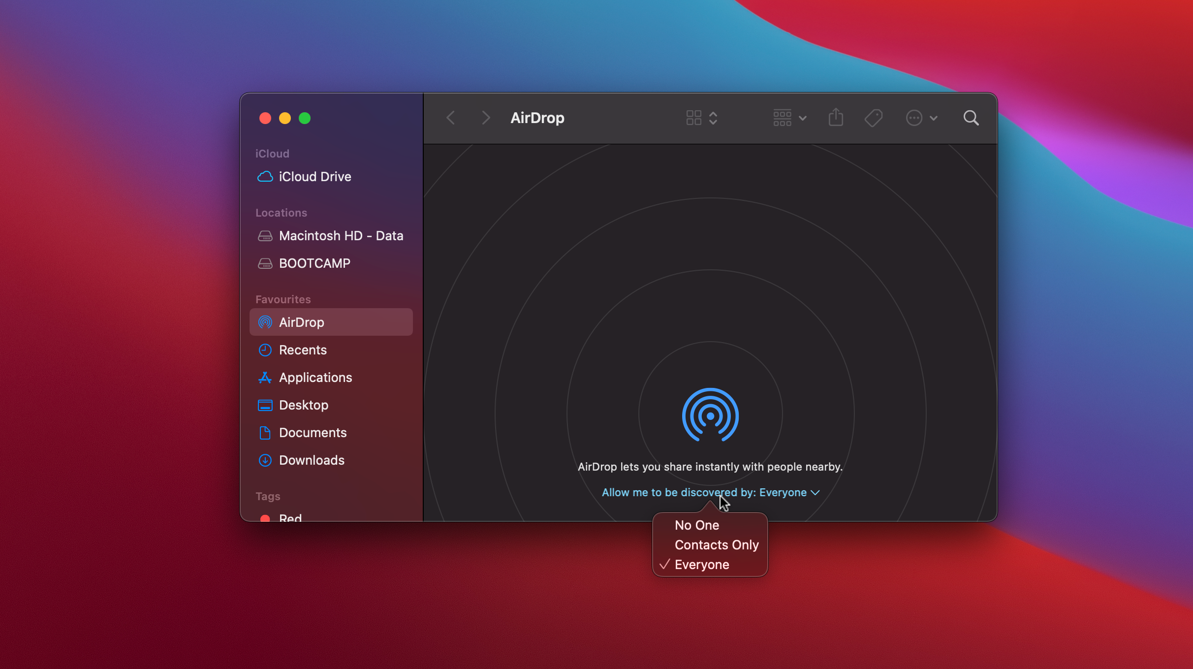Image resolution: width=1193 pixels, height=669 pixels.
Task: Click the Documents page icon
Action: (265, 433)
